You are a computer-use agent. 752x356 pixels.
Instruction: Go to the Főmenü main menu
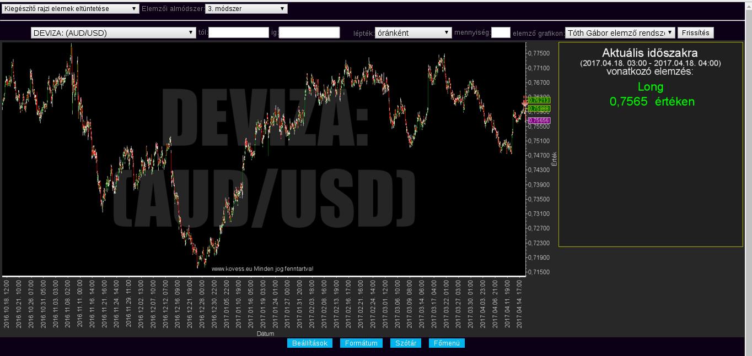[x=447, y=343]
